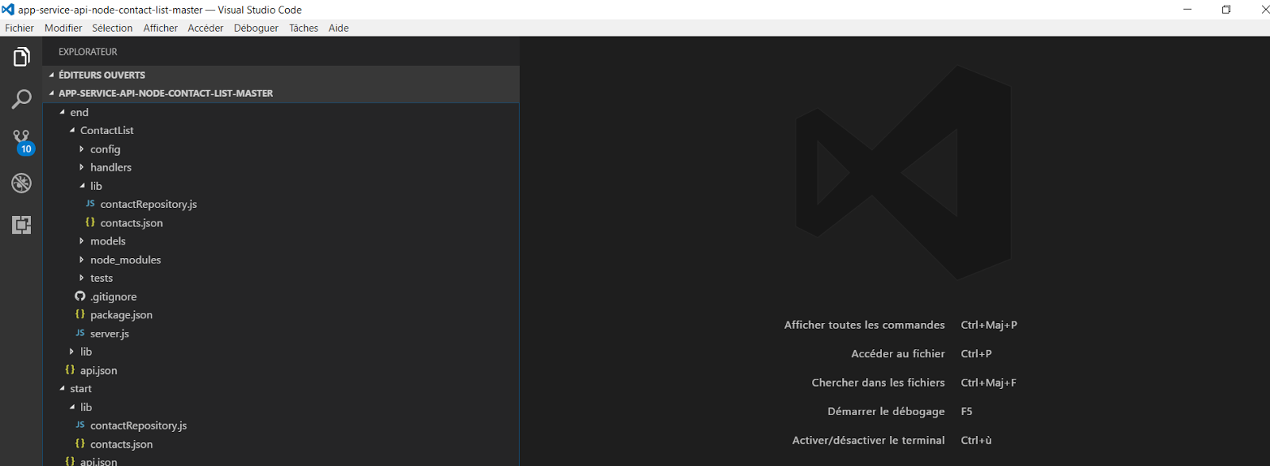Expand the handlers folder
Viewport: 1270px width, 466px height.
(x=82, y=167)
